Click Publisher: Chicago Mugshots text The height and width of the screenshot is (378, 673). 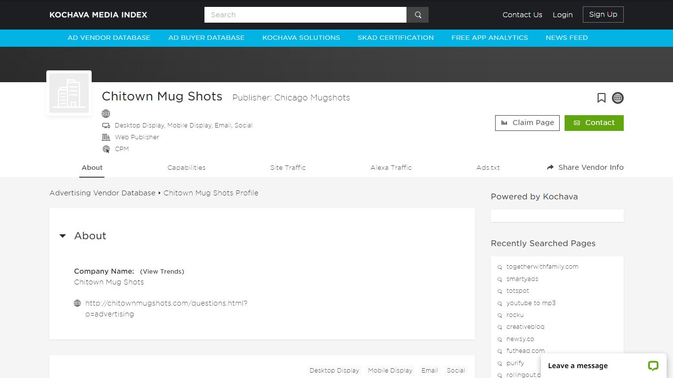pyautogui.click(x=291, y=98)
